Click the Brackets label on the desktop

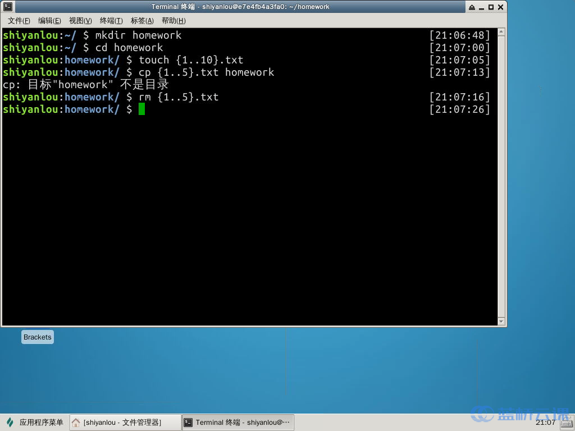38,337
